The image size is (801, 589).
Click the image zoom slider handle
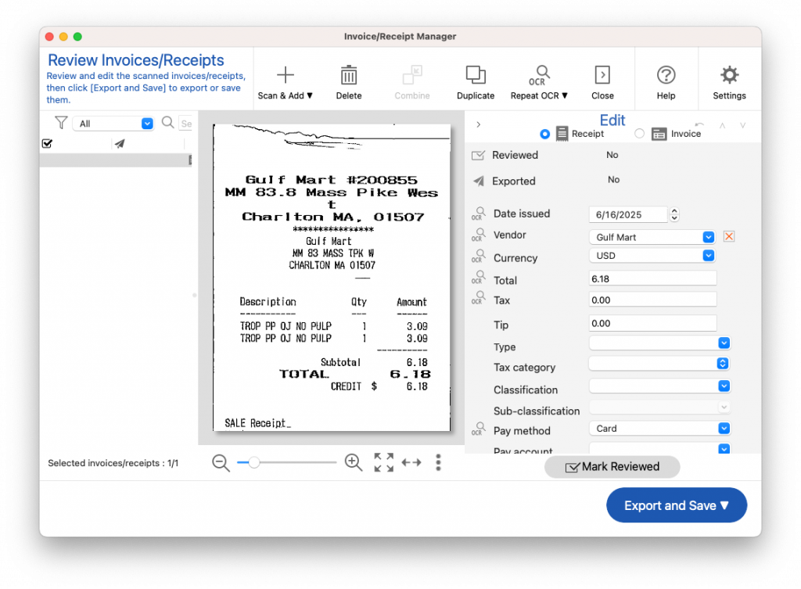click(254, 462)
